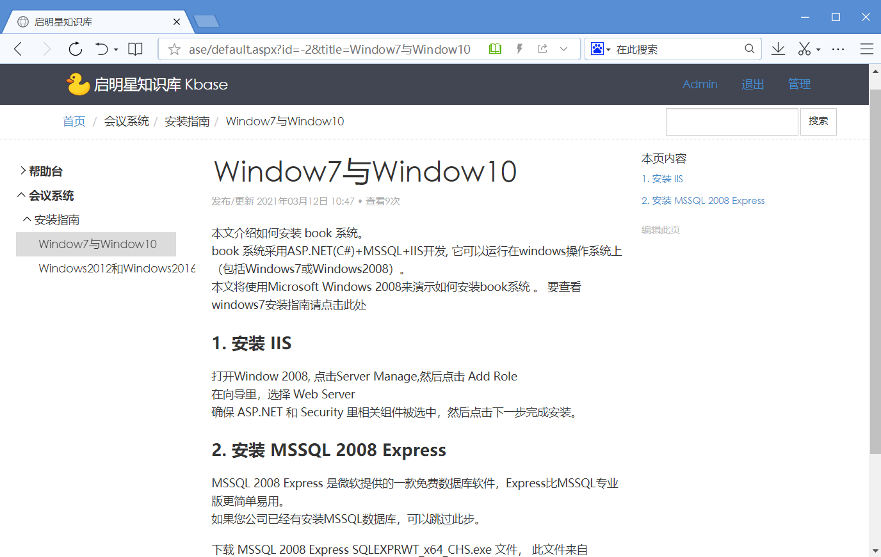
Task: Collapse the 会议系统 tree node
Action: coord(22,195)
